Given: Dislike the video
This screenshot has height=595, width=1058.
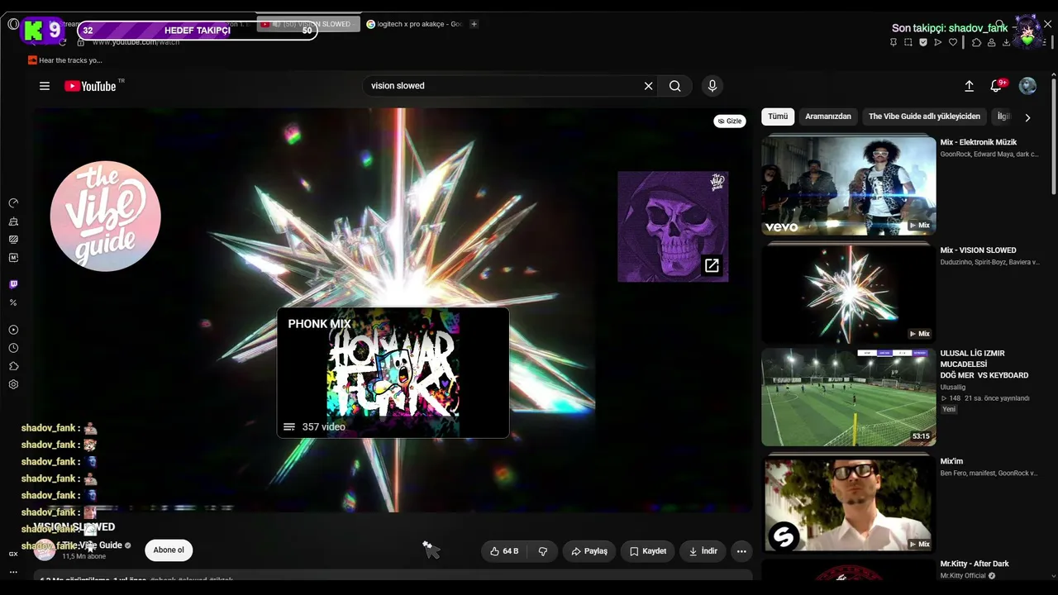Looking at the screenshot, I should coord(543,551).
